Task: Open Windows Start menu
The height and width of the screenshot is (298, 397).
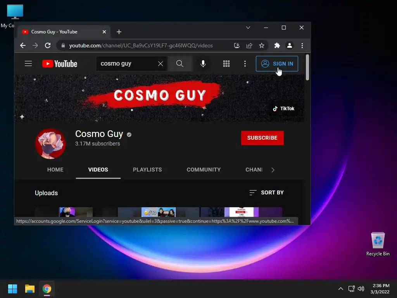Action: click(x=12, y=289)
